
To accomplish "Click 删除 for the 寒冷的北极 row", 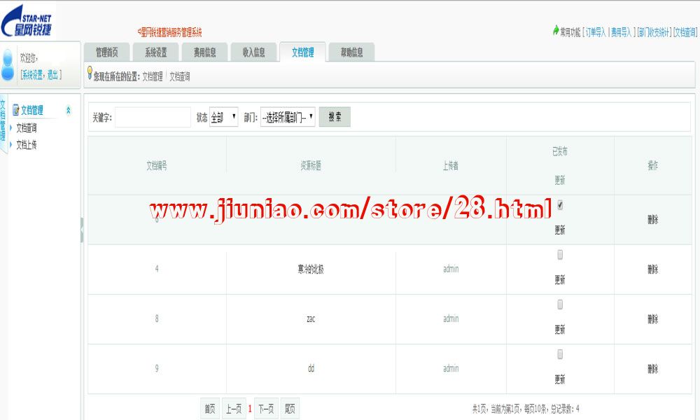I will 652,269.
